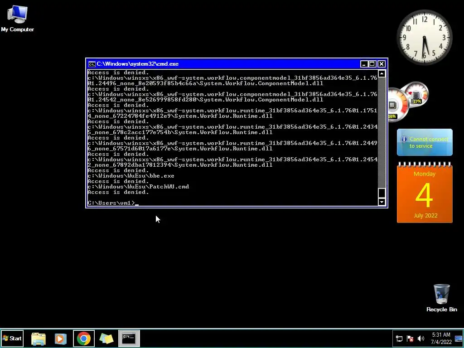464x348 pixels.
Task: Open Google Chrome from the taskbar
Action: (84, 338)
